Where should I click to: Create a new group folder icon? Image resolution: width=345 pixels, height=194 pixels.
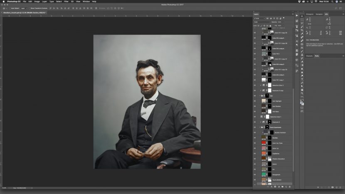point(282,187)
